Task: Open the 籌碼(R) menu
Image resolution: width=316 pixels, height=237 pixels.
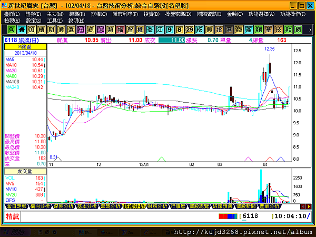Action: pyautogui.click(x=77, y=14)
